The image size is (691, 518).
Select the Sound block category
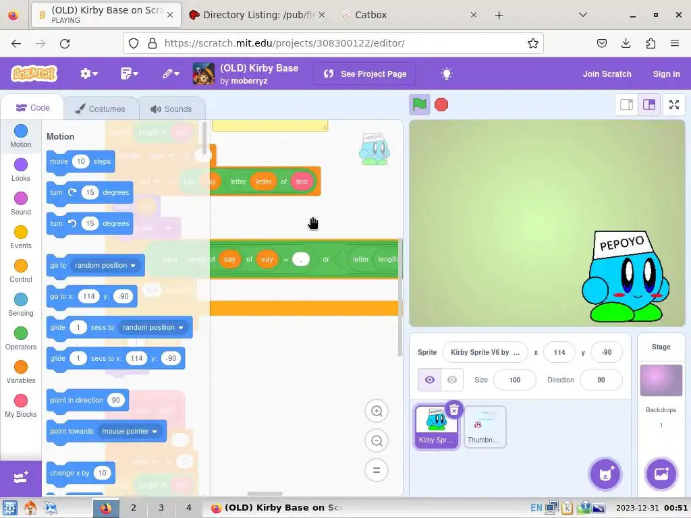(21, 204)
